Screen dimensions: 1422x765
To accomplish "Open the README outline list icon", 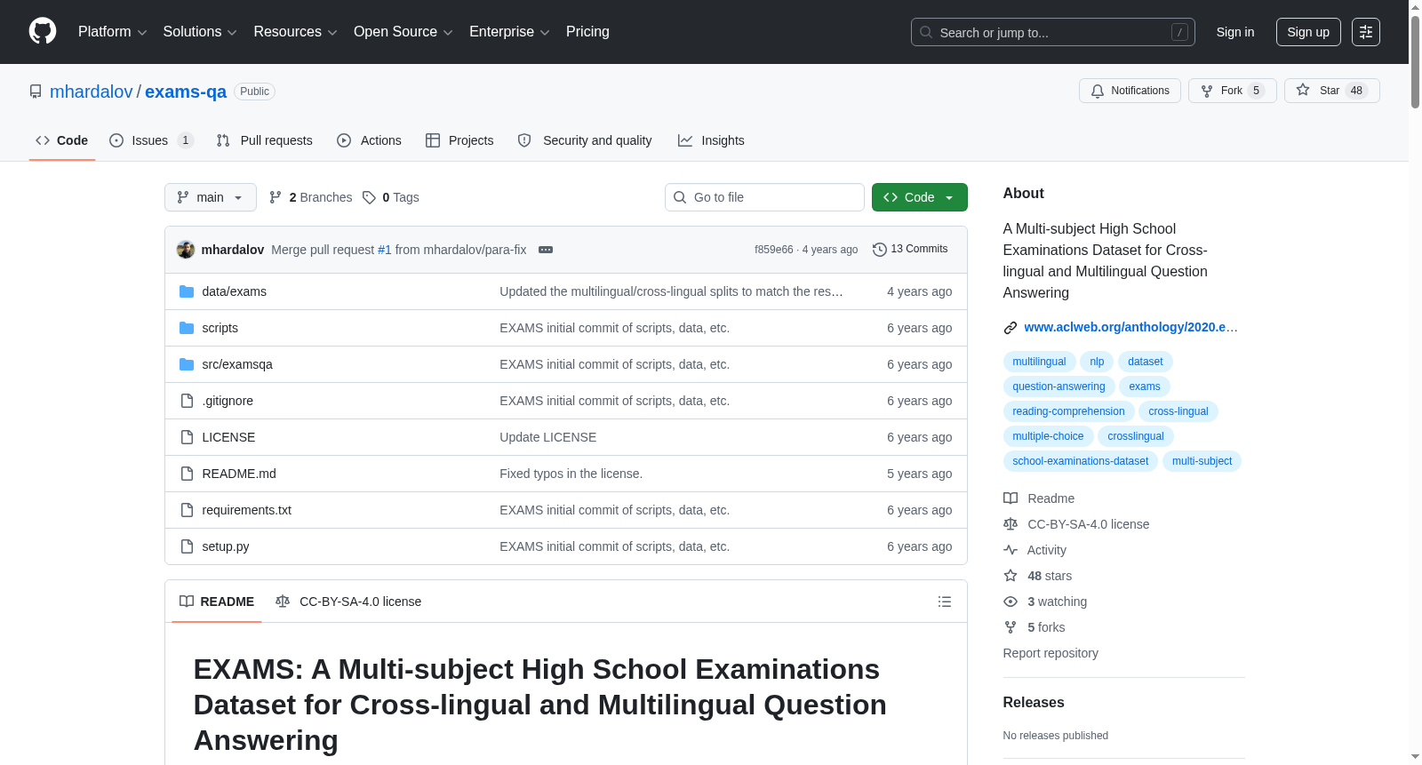I will pyautogui.click(x=945, y=602).
